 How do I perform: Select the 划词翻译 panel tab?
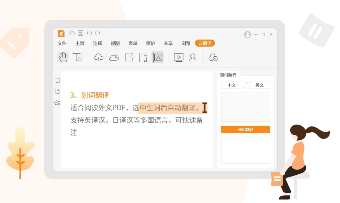click(228, 75)
